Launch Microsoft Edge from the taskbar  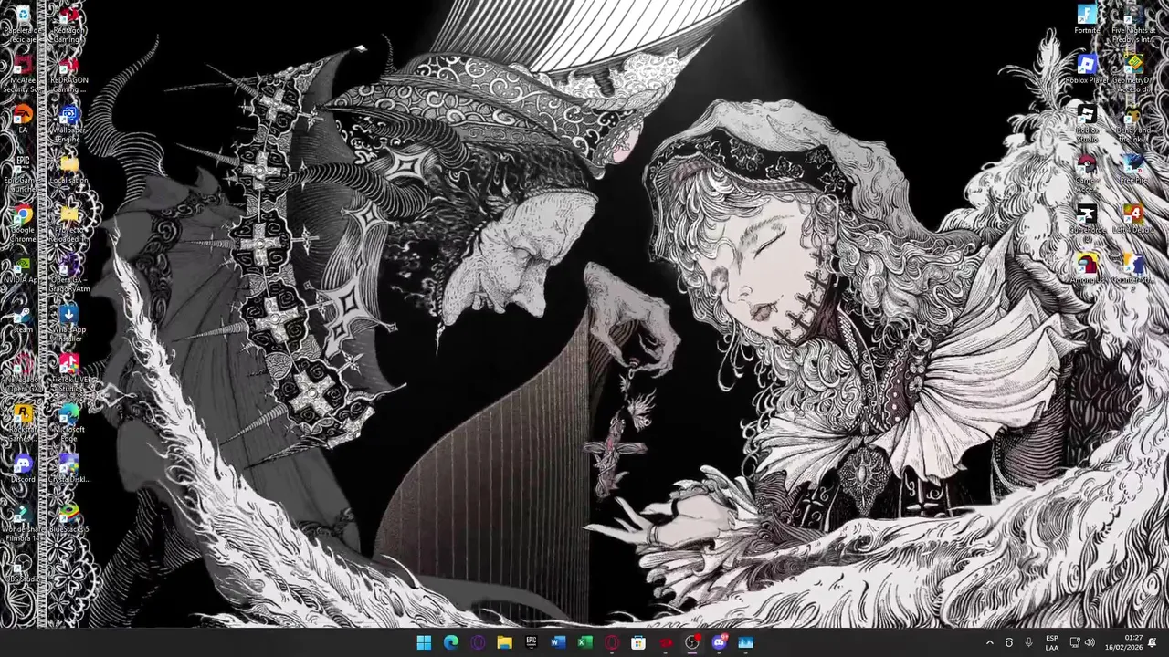tap(451, 642)
